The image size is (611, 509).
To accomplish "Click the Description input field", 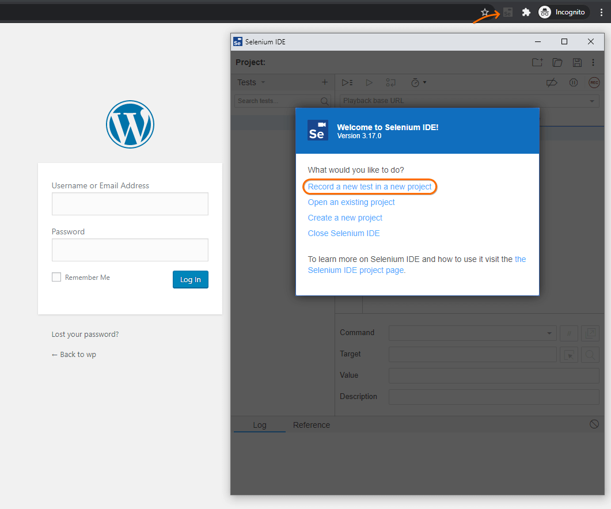I will [x=494, y=397].
